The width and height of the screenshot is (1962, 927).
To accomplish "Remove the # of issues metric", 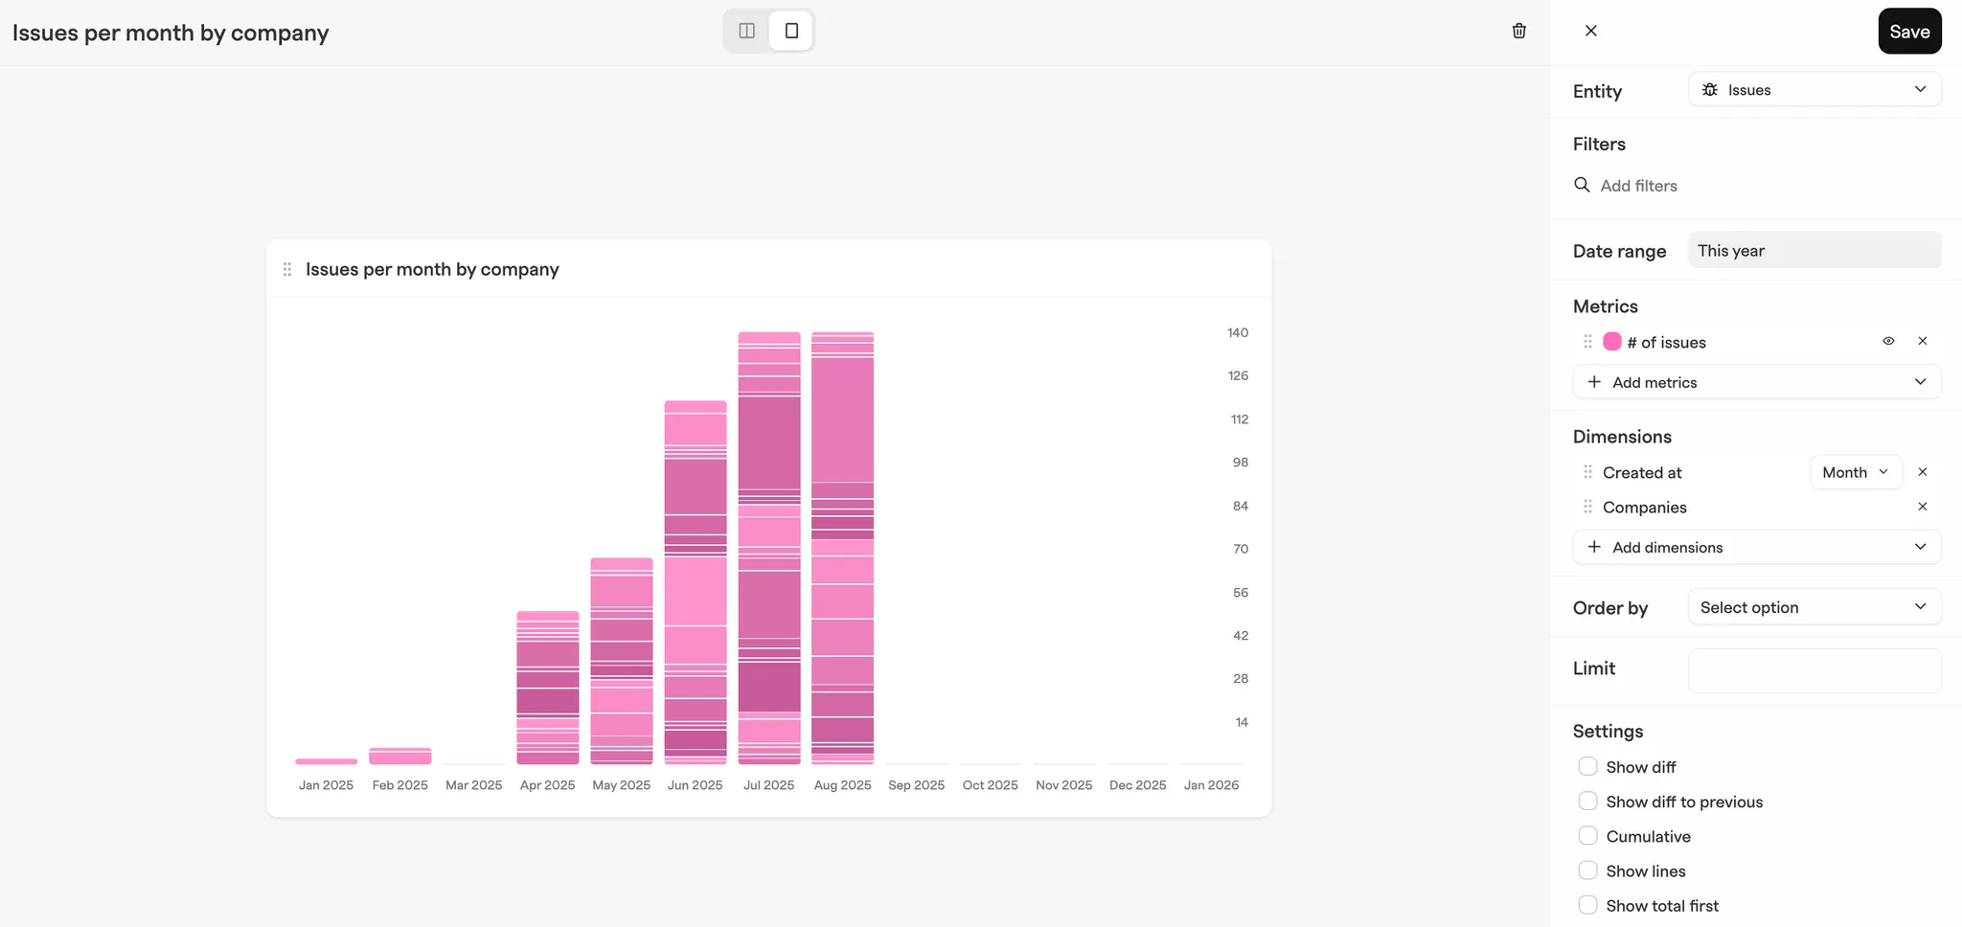I will point(1923,341).
